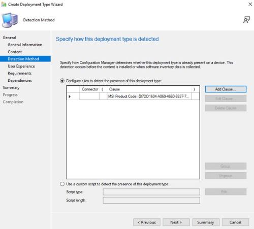Go back with the Previous button
The width and height of the screenshot is (254, 229).
[147, 222]
